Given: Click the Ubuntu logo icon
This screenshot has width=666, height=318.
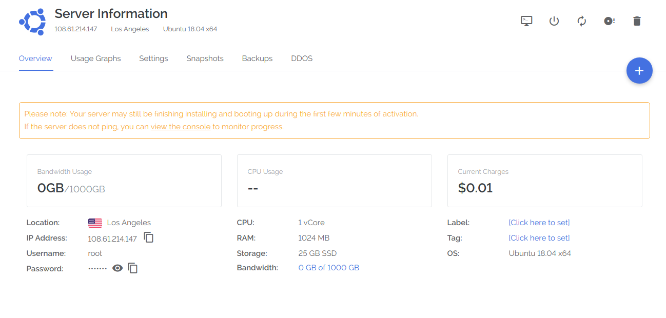Looking at the screenshot, I should [x=32, y=22].
